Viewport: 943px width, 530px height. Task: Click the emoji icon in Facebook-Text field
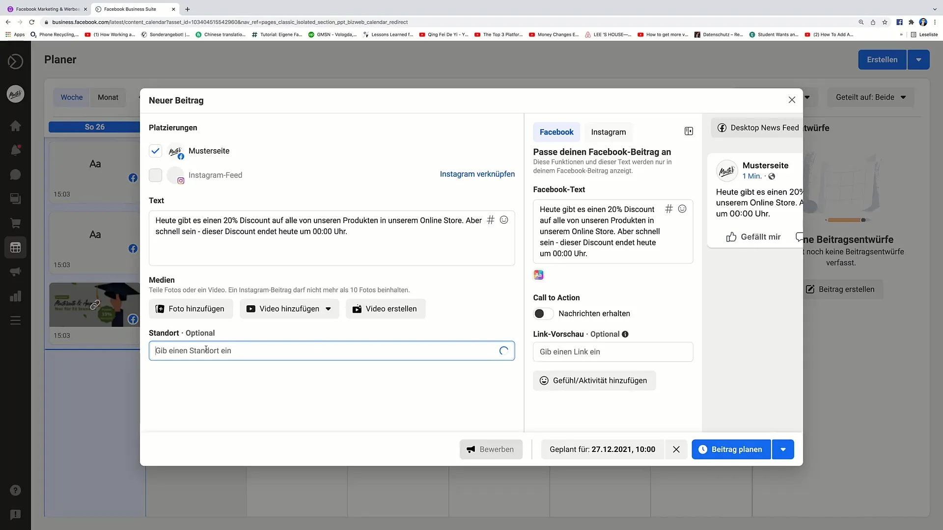pyautogui.click(x=682, y=208)
